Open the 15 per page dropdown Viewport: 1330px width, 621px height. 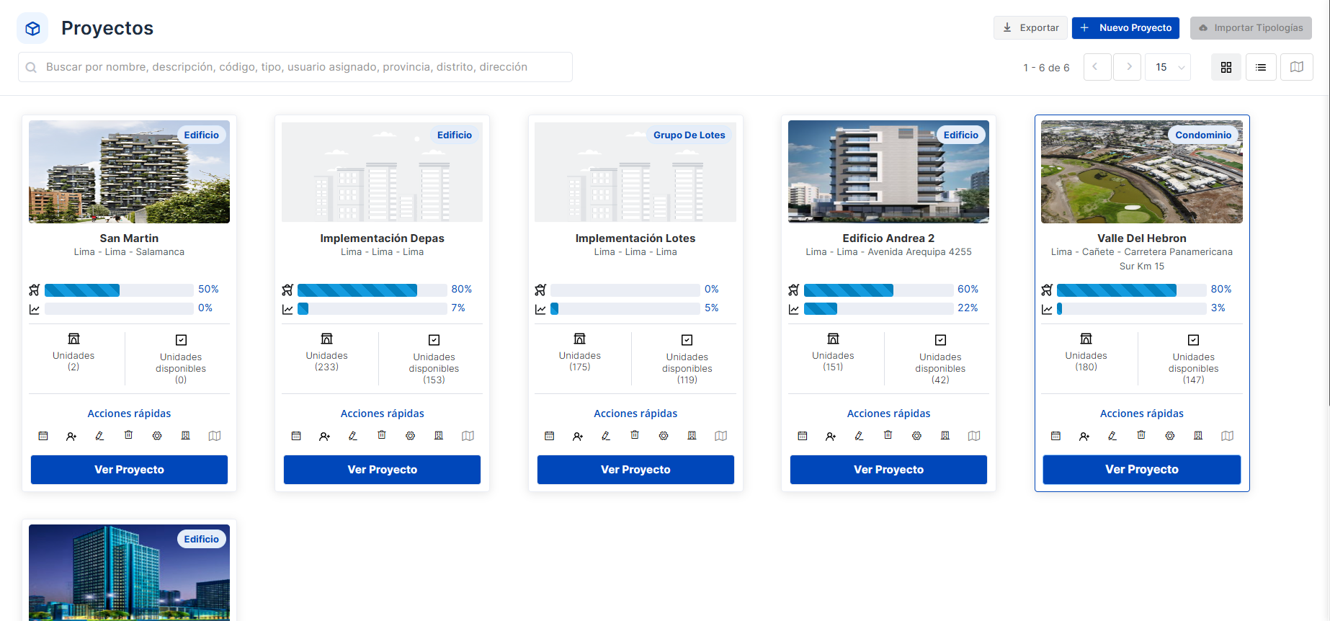[1168, 67]
